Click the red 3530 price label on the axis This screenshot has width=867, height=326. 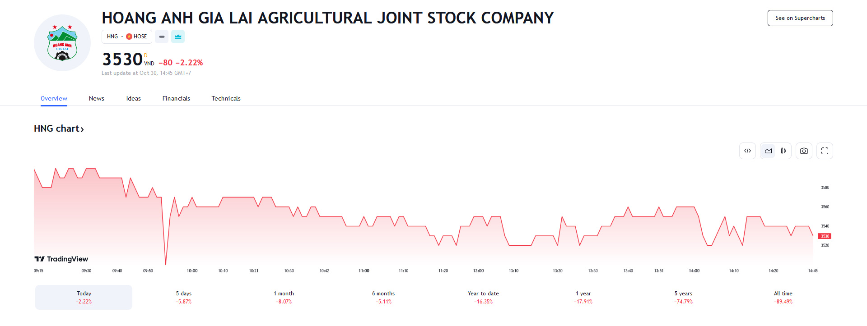click(825, 236)
